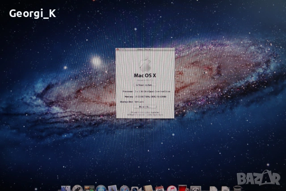Open Mail stamp icon in dock
The width and height of the screenshot is (286, 191).
pos(113,188)
